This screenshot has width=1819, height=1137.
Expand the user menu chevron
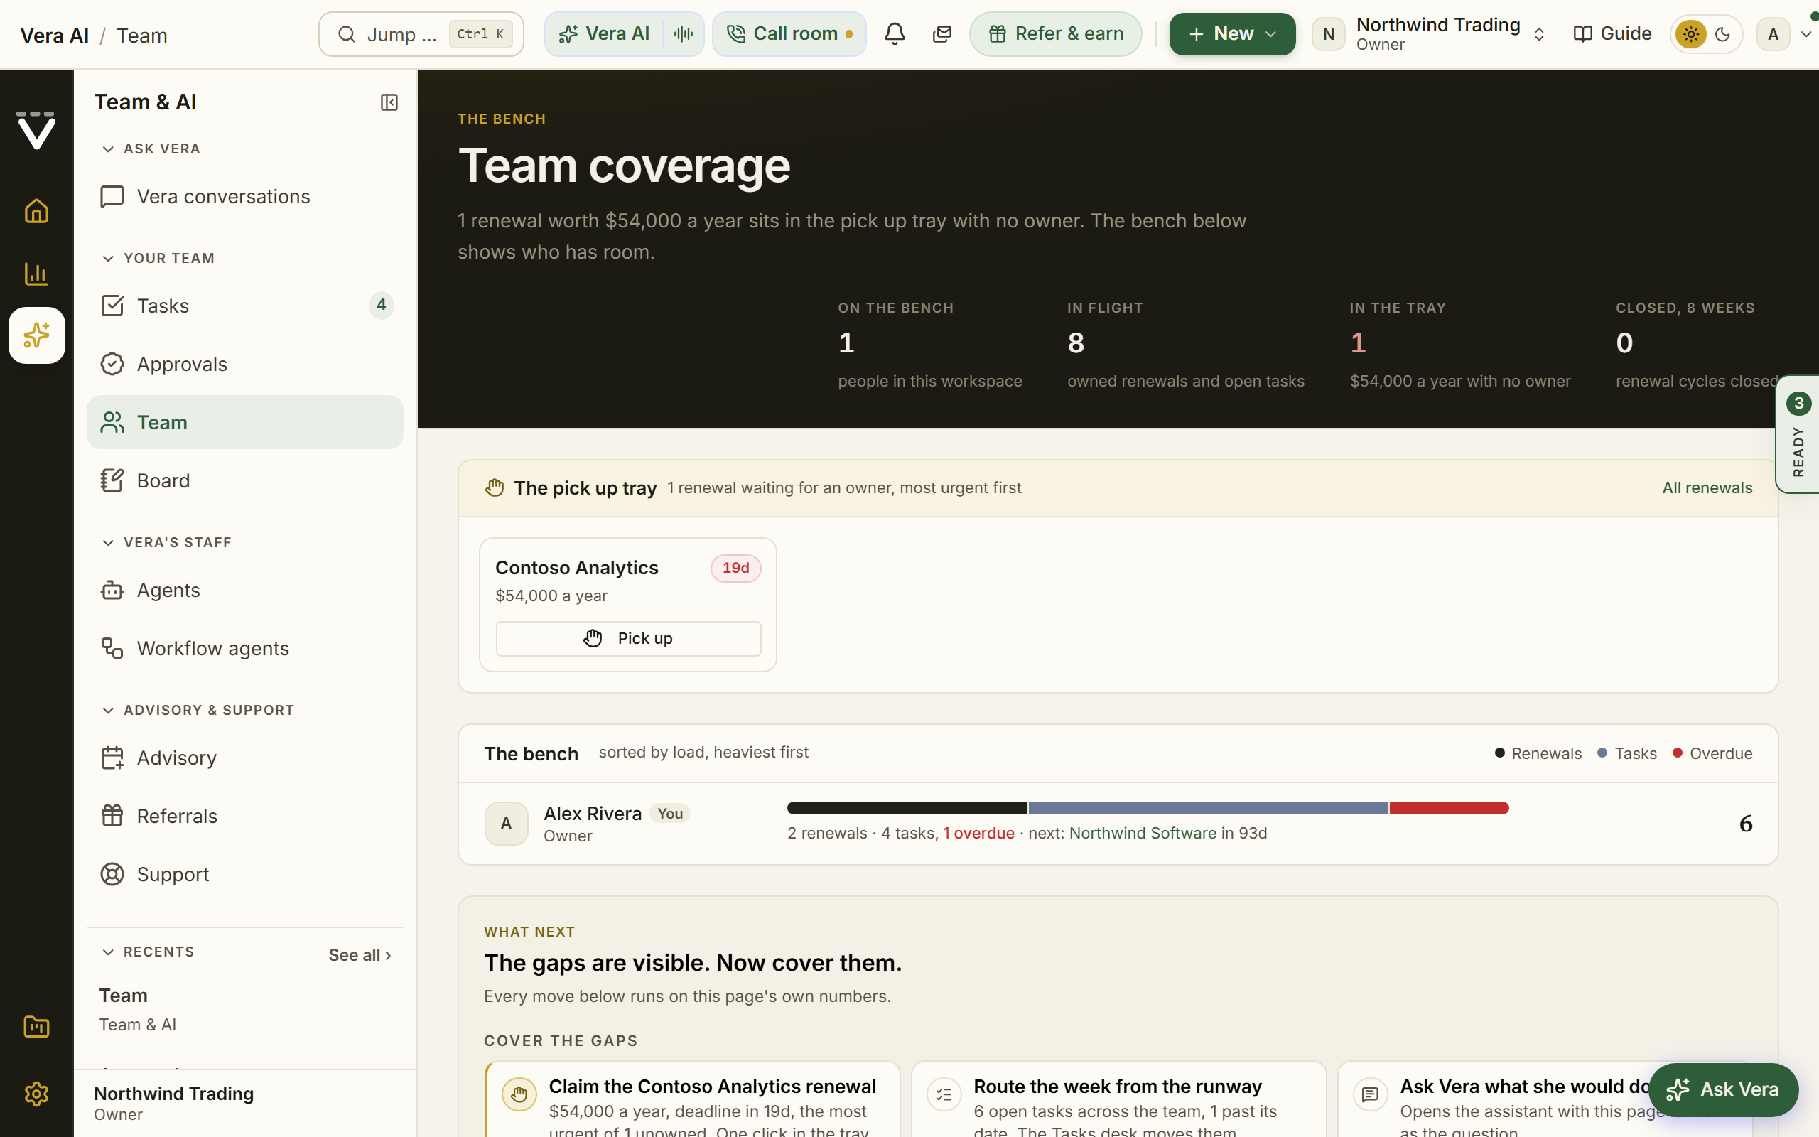(1805, 34)
